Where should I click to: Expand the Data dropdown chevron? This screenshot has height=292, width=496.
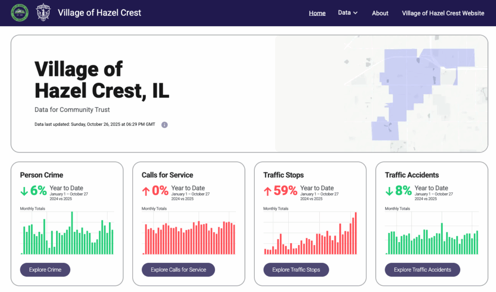pos(356,13)
